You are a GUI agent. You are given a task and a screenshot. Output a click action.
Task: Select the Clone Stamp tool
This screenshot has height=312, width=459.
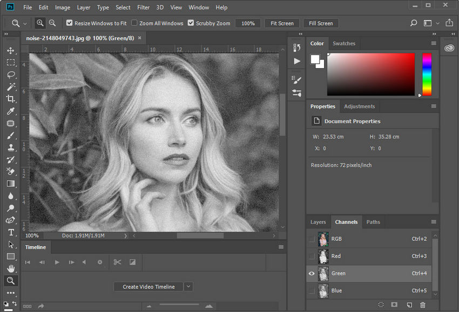[x=11, y=147]
